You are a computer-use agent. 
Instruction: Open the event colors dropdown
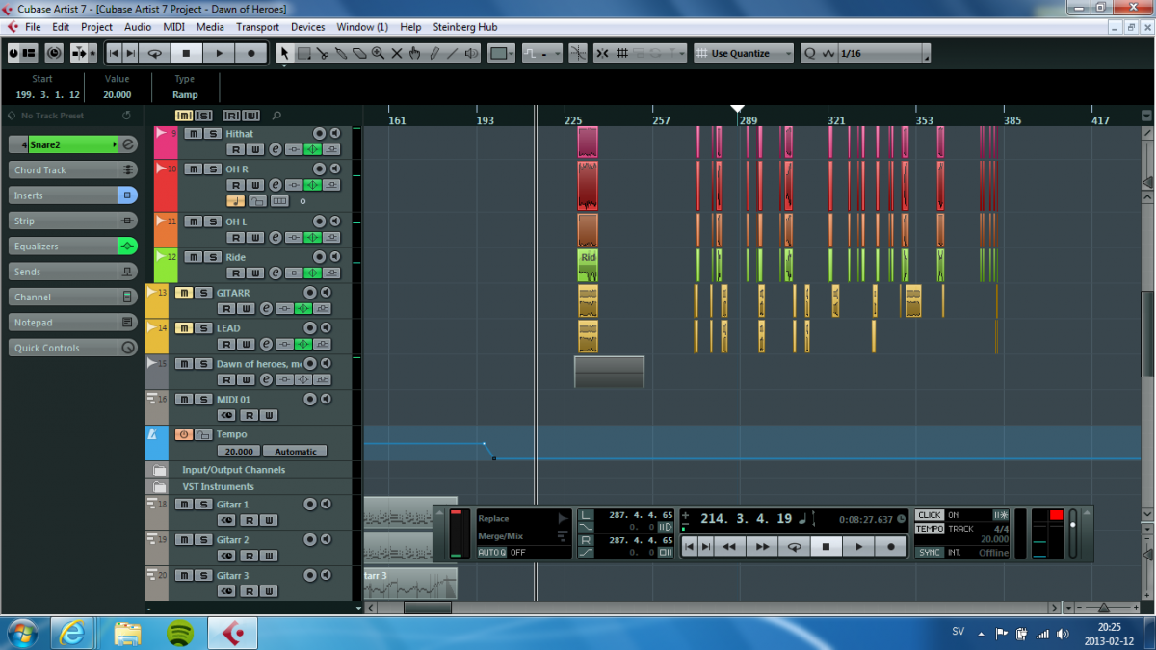point(501,53)
